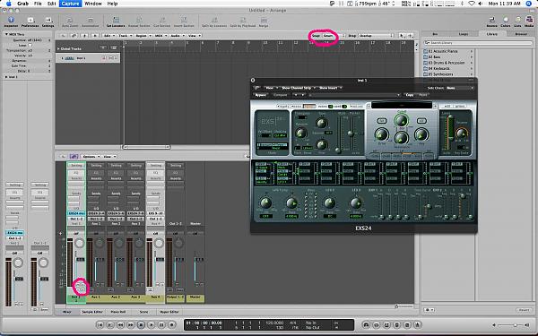Click the link icon in Arrange toolbar
538x336 pixels.
pos(74,35)
